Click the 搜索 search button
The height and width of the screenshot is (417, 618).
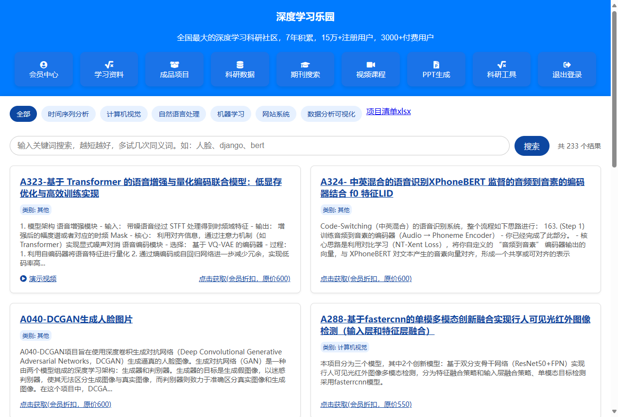532,146
